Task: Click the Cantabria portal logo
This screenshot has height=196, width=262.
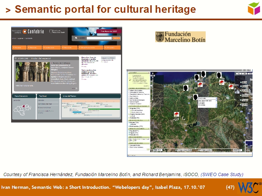Action: [34, 31]
